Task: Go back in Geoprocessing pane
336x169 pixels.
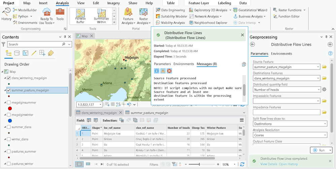Action: click(x=253, y=44)
